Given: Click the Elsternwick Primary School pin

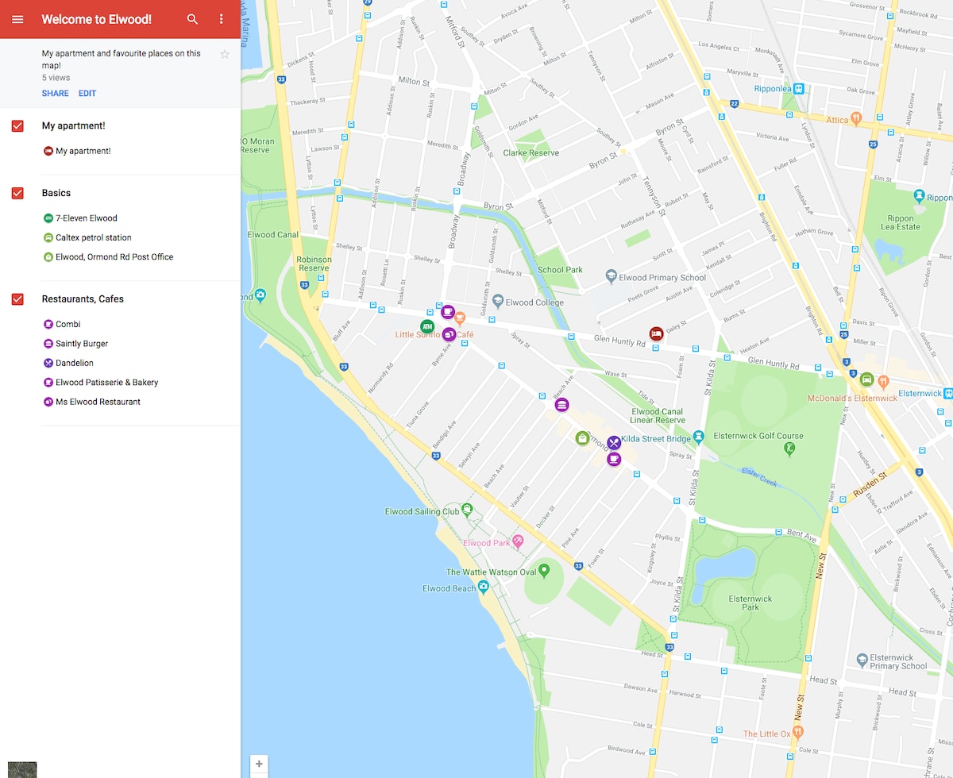Looking at the screenshot, I should tap(862, 660).
